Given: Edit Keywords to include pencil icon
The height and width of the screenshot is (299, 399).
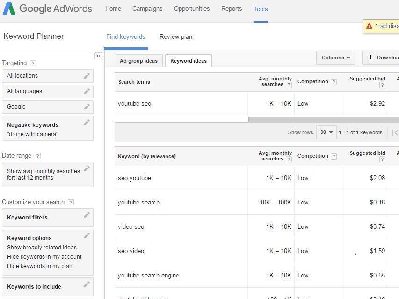Looking at the screenshot, I should 87,284.
